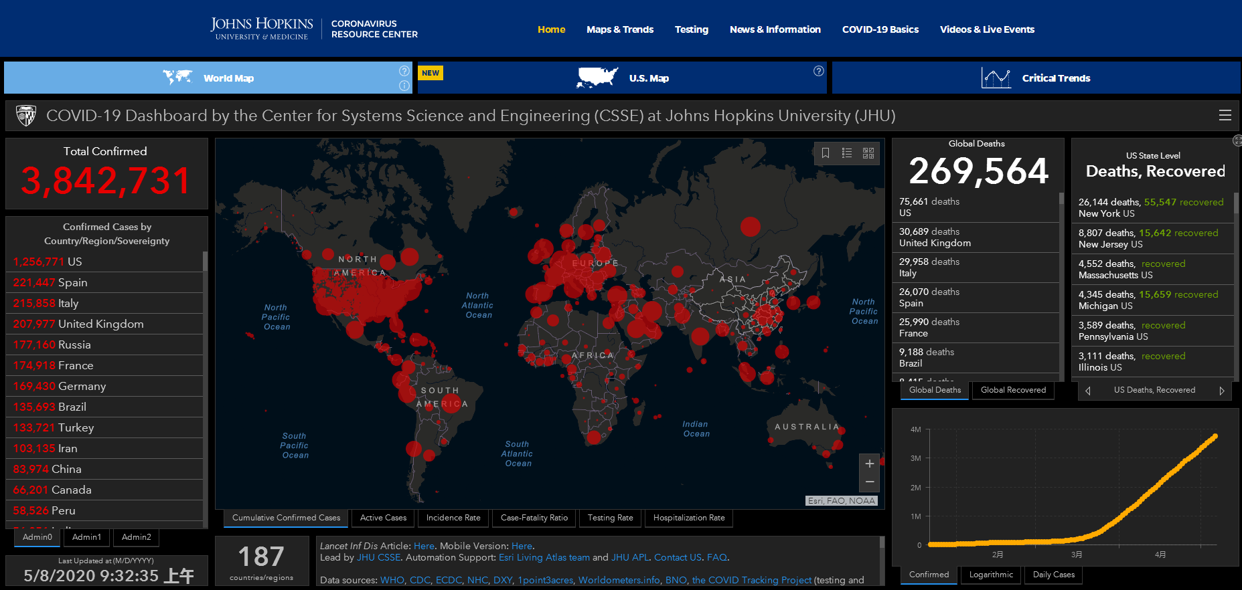Click the World Map info icon
Screen dimensions: 1242x590
click(404, 86)
